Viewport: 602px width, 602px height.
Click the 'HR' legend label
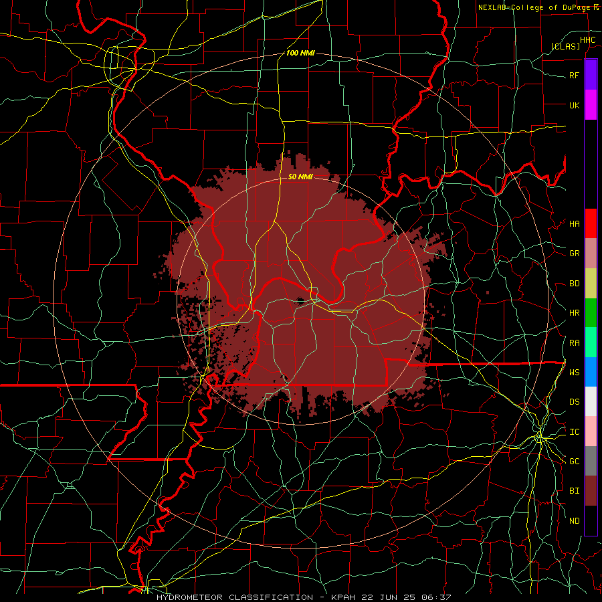(574, 313)
